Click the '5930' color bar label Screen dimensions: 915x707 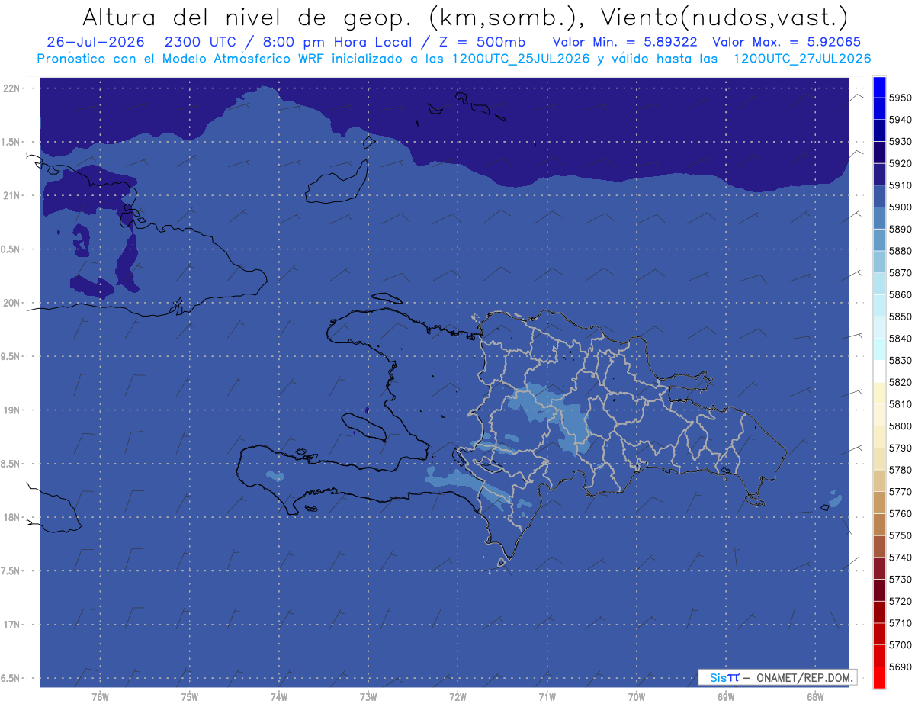(x=900, y=142)
